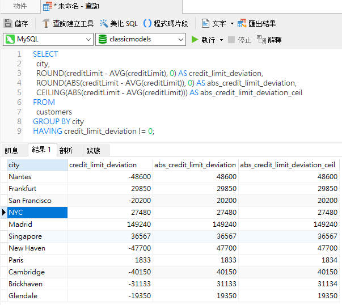This screenshot has height=305, width=342.
Task: Switch to the Profile (剖析) tab
Action: tap(66, 151)
